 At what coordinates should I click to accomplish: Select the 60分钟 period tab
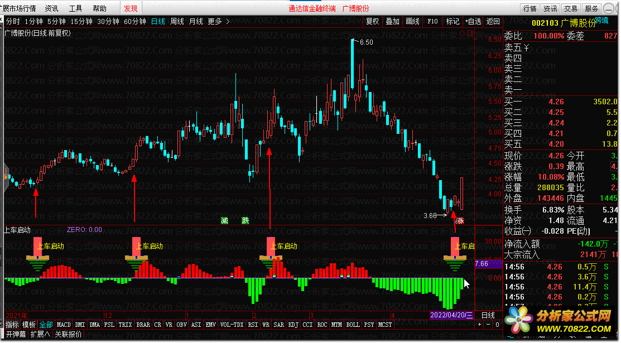135,21
